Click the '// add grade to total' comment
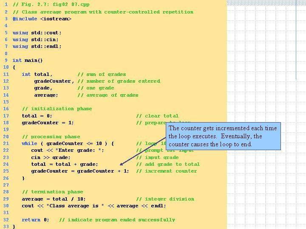The image size is (306, 229). pyautogui.click(x=168, y=164)
